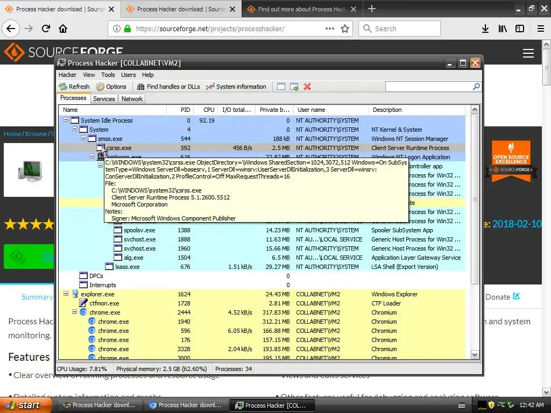This screenshot has width=551, height=413.
Task: Click the browser Search field
Action: (400, 29)
